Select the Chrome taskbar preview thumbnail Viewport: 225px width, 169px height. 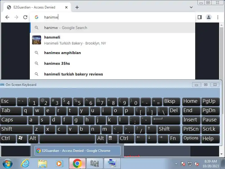pos(78,151)
